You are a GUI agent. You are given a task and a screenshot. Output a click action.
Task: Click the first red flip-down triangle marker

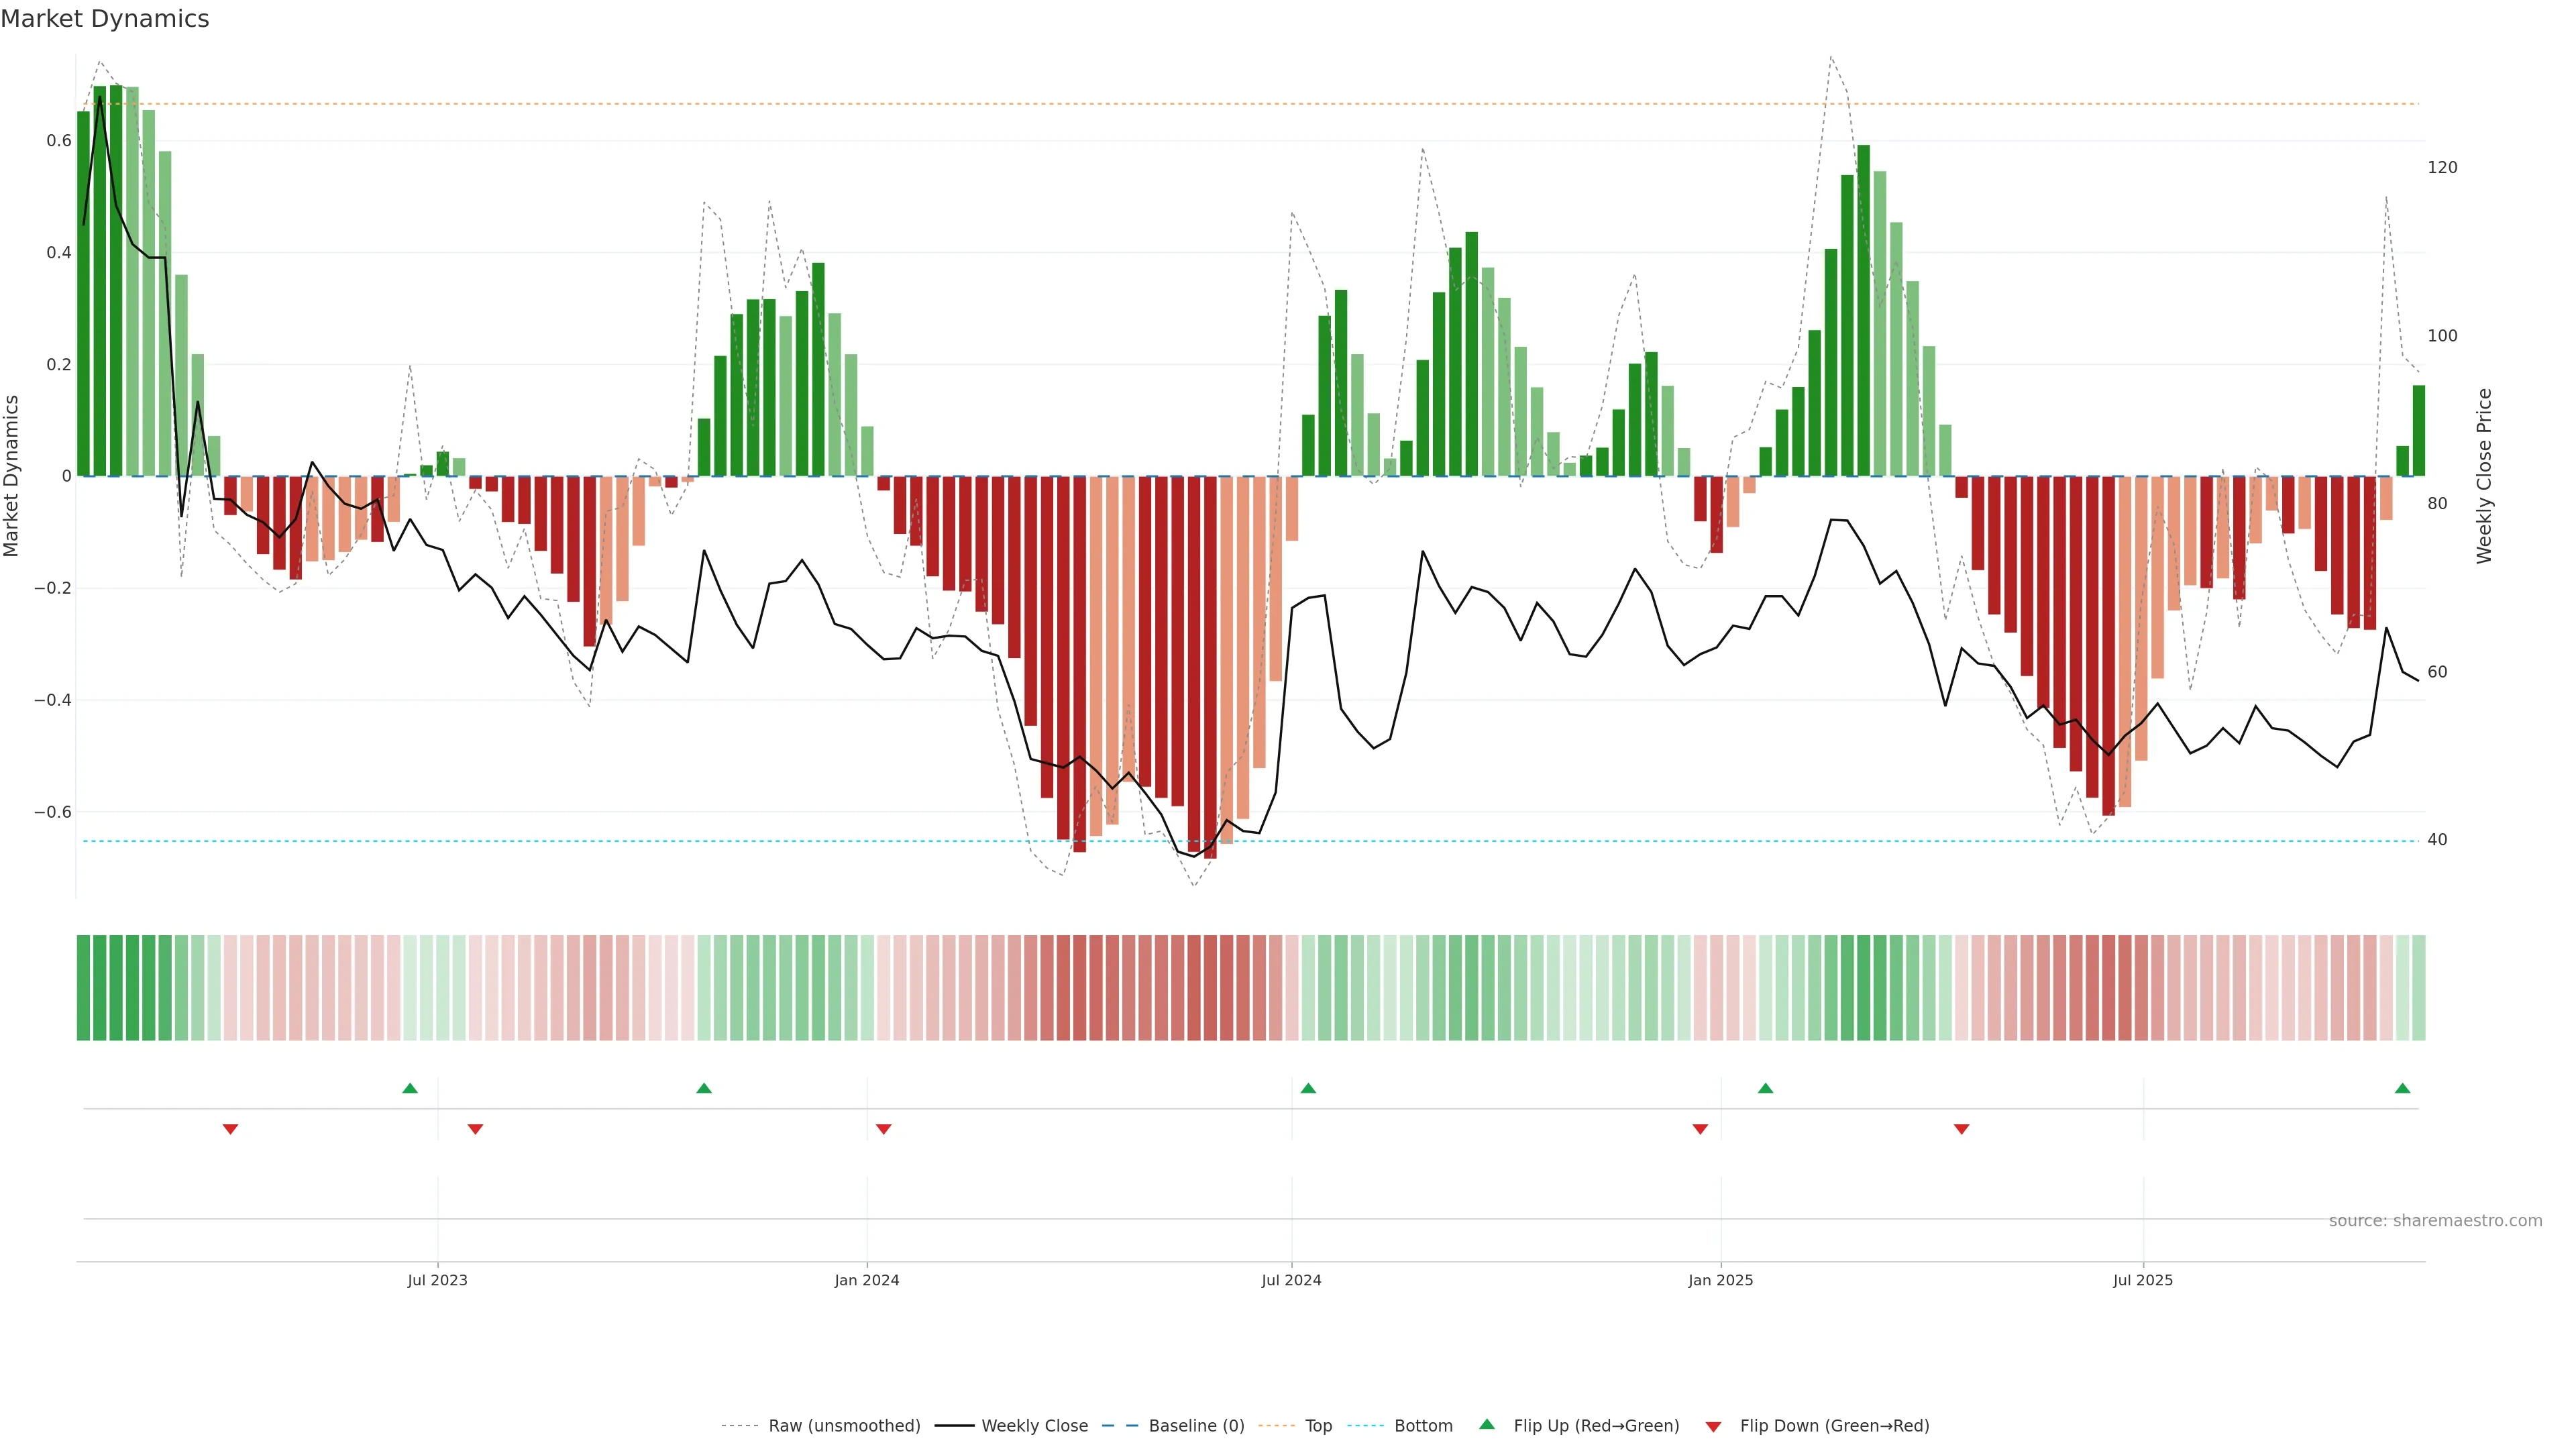tap(230, 1129)
